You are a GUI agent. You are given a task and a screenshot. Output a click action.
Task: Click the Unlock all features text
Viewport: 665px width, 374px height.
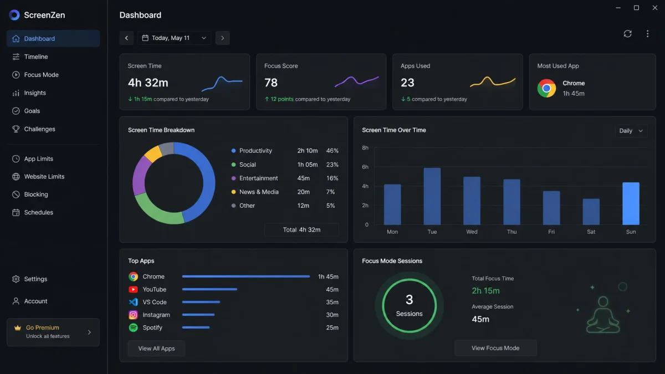coord(48,336)
